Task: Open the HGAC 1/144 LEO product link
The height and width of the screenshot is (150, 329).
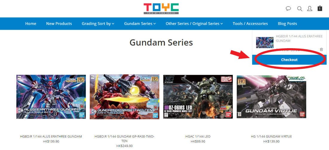Action: (x=198, y=136)
